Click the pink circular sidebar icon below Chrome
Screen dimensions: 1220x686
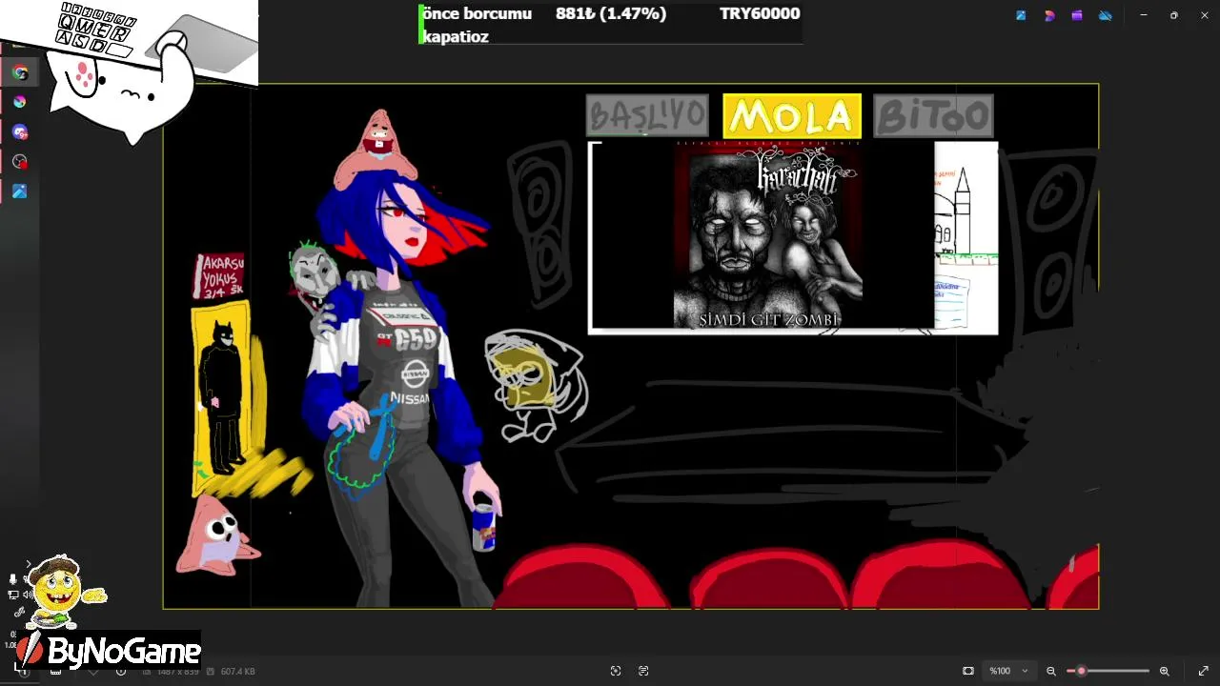pos(20,102)
